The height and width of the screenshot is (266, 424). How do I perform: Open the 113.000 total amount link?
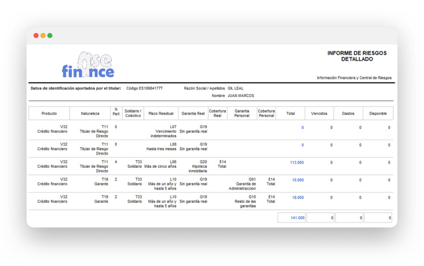[x=297, y=163]
